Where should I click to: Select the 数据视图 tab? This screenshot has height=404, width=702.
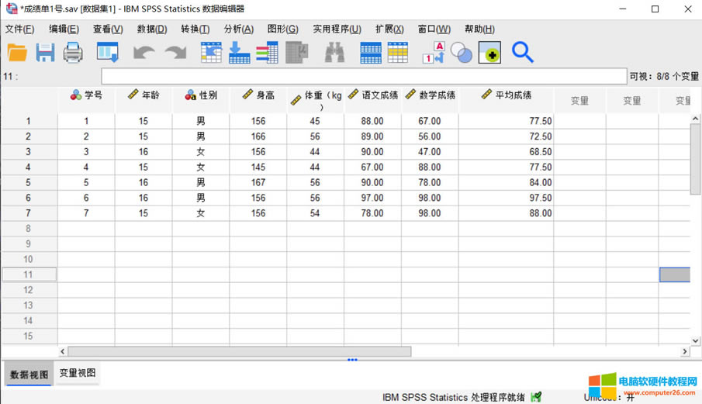tap(29, 375)
